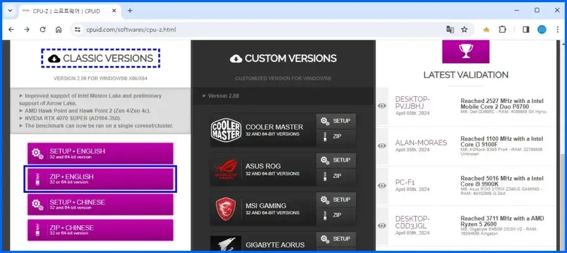Image resolution: width=567 pixels, height=253 pixels.
Task: Click AMD Ryzen 5 2600 result text
Action: 503,221
